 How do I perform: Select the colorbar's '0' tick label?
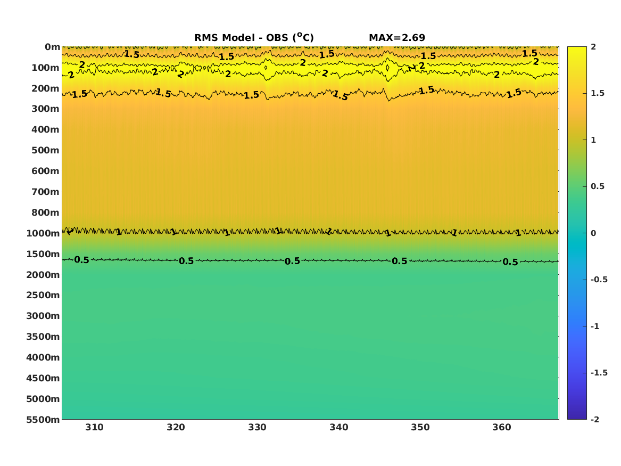point(593,233)
